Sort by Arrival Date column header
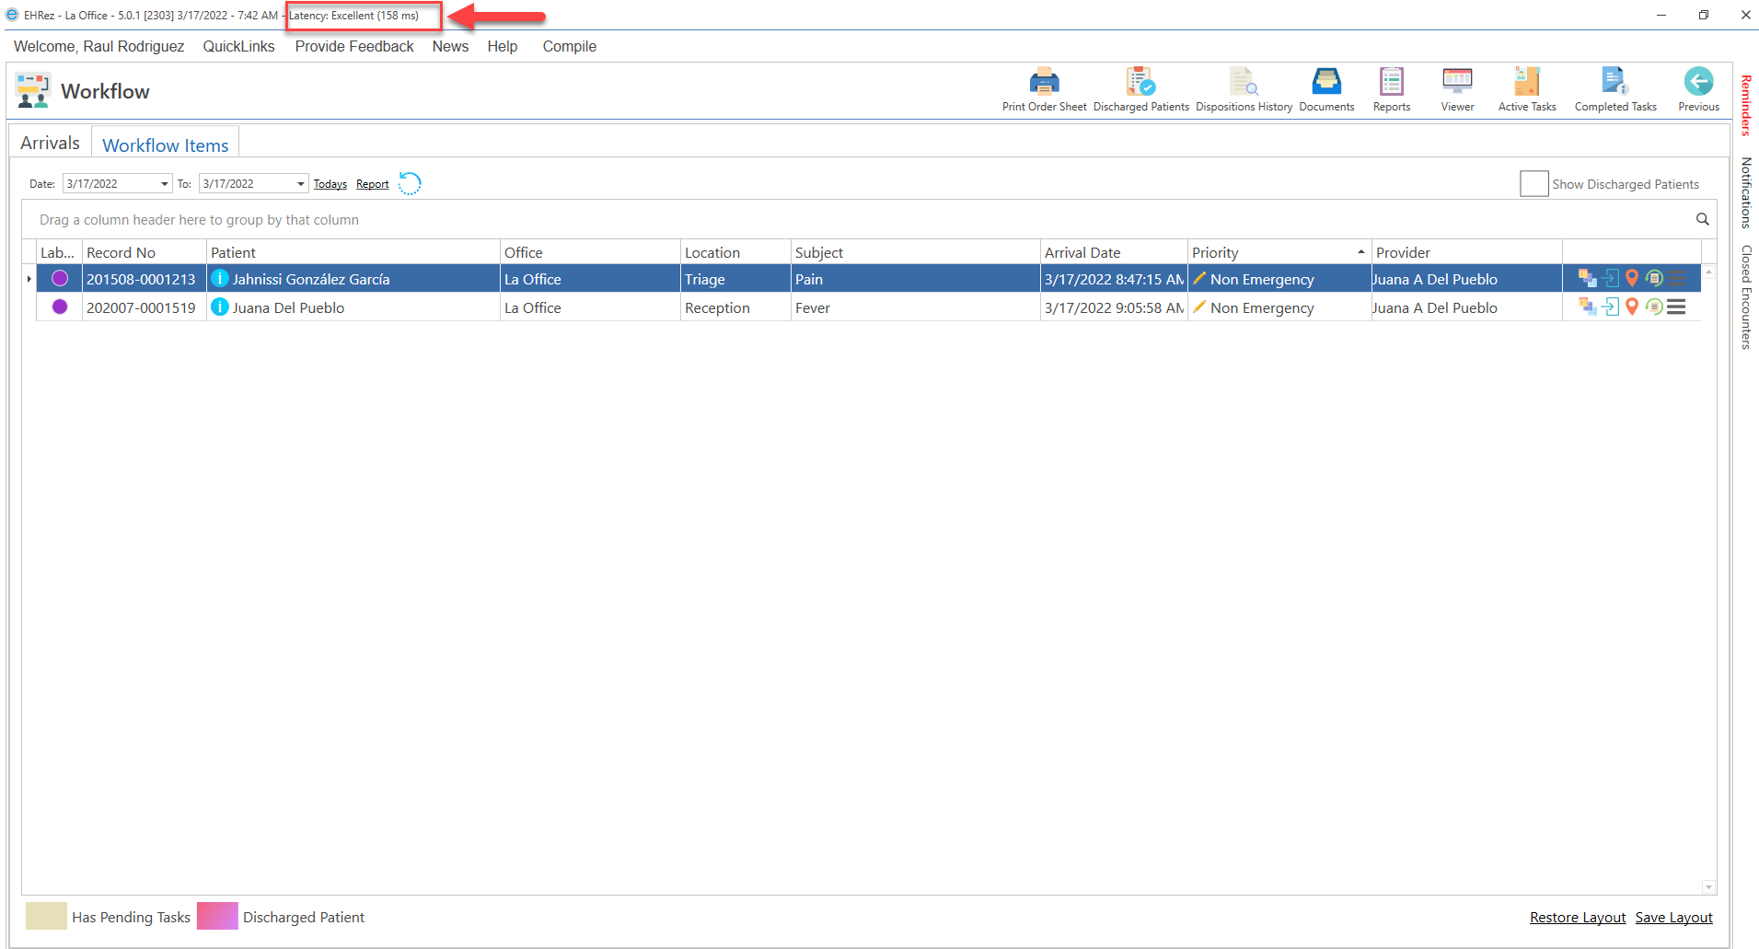Screen dimensions: 1759x949 (1114, 252)
